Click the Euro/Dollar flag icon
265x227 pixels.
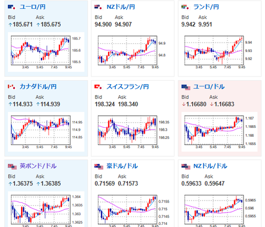185,87
